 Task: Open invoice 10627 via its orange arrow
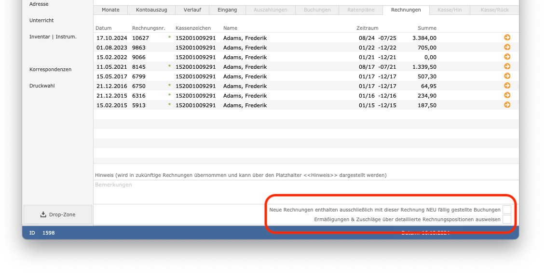coord(507,37)
